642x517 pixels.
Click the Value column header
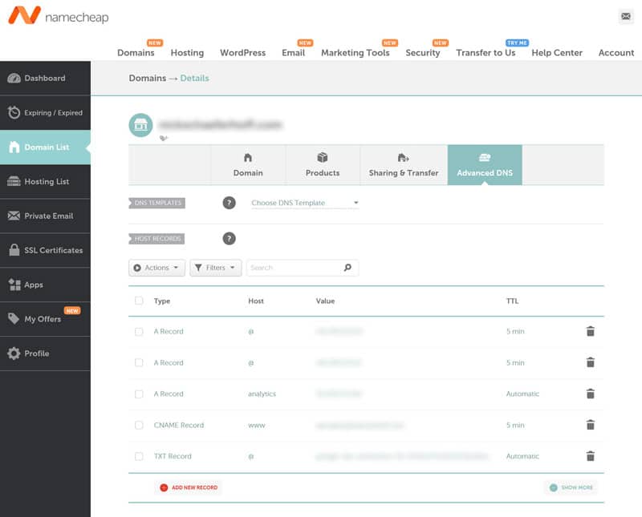[326, 301]
